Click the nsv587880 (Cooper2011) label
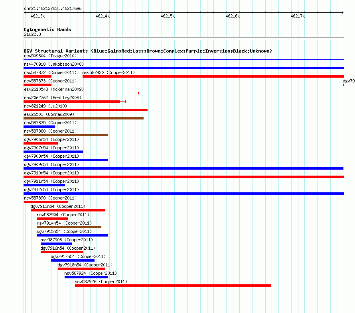Image resolution: width=355 pixels, height=313 pixels. (x=50, y=131)
